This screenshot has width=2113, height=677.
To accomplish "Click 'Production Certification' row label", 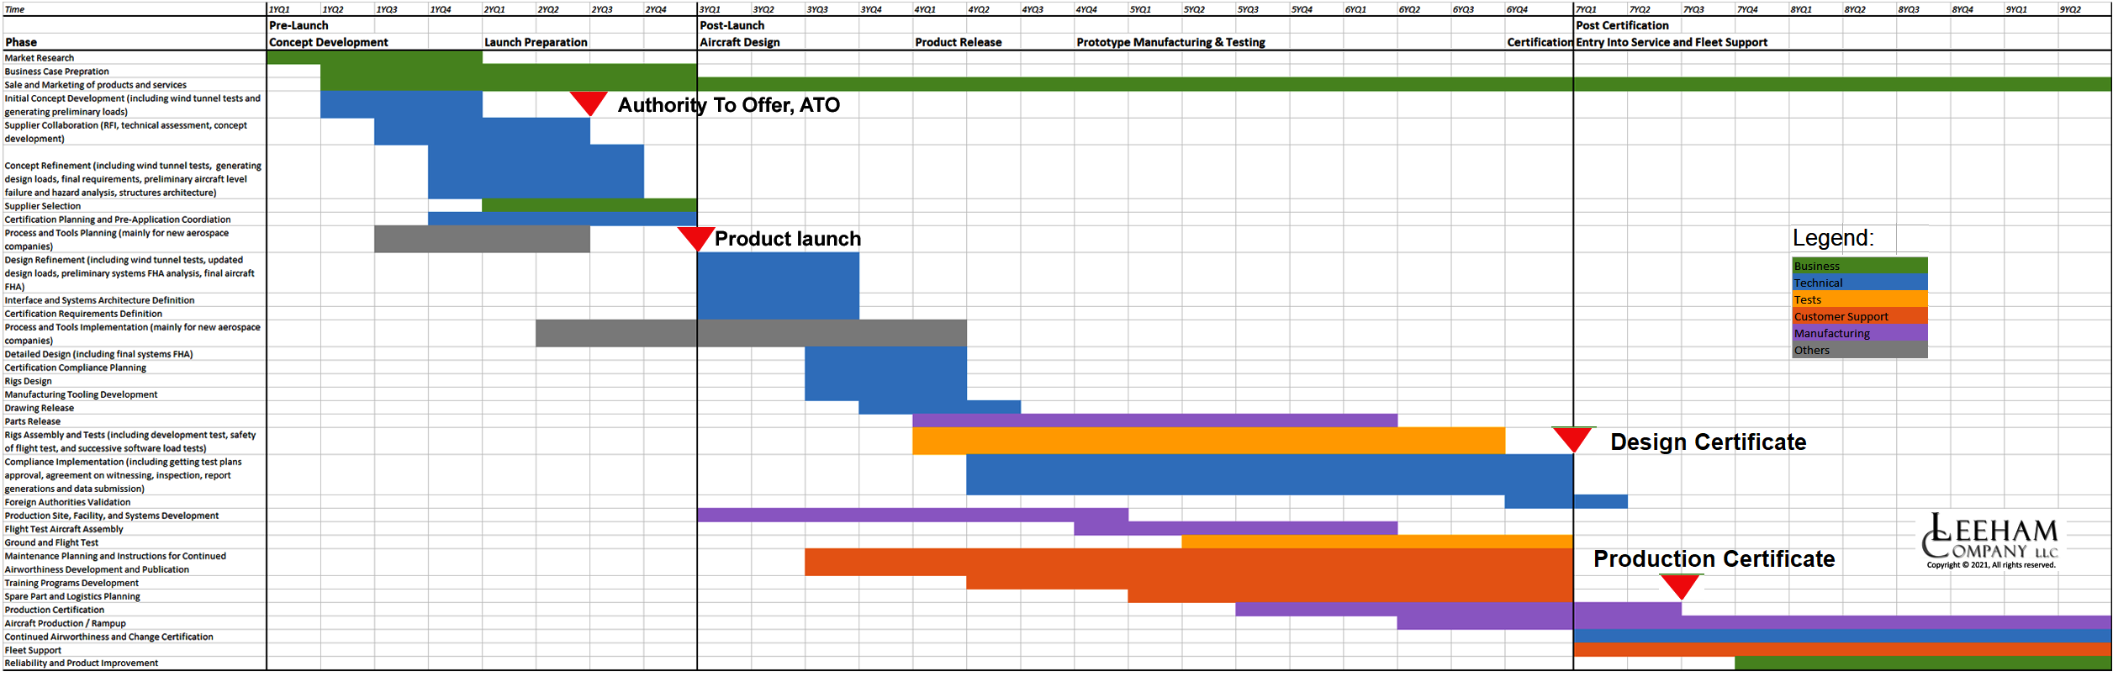I will point(55,610).
